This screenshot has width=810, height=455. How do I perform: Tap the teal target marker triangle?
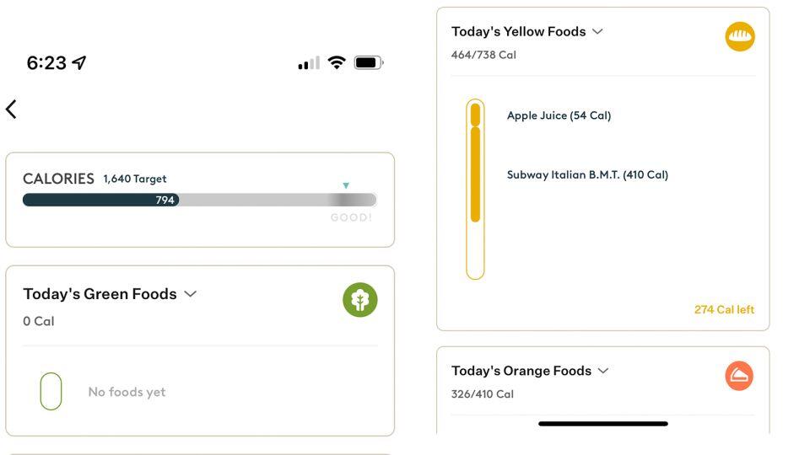(x=346, y=185)
